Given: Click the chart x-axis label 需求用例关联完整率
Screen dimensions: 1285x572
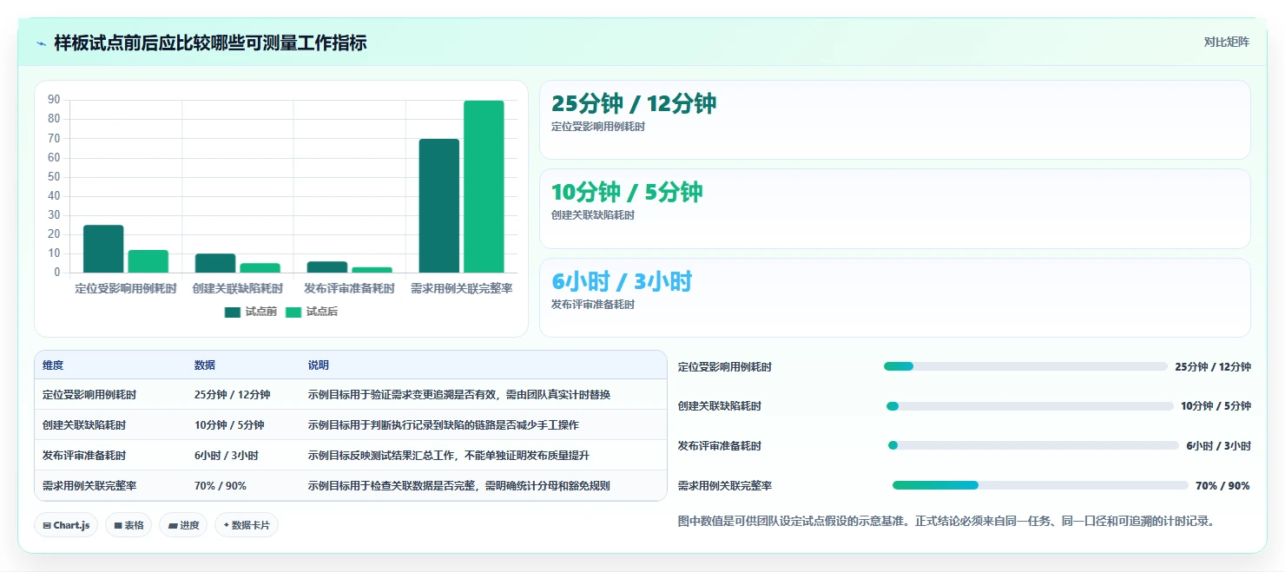Looking at the screenshot, I should (x=461, y=288).
